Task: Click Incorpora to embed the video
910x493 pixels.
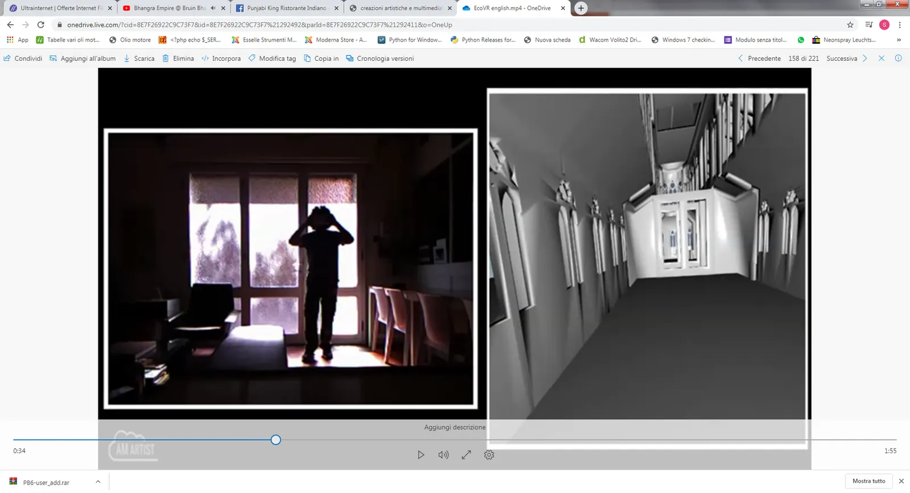Action: (221, 59)
